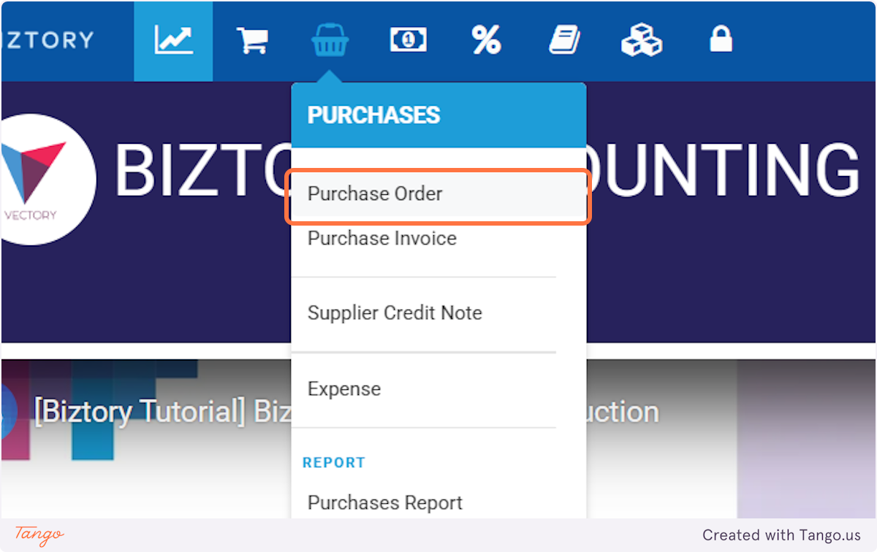Open the dashboard chart icon
Viewport: 877px width, 552px height.
coord(173,40)
